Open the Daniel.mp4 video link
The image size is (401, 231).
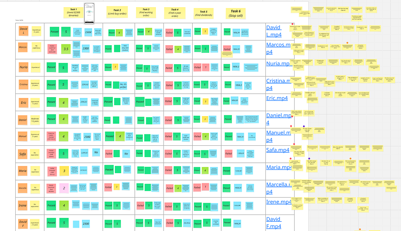(278, 119)
